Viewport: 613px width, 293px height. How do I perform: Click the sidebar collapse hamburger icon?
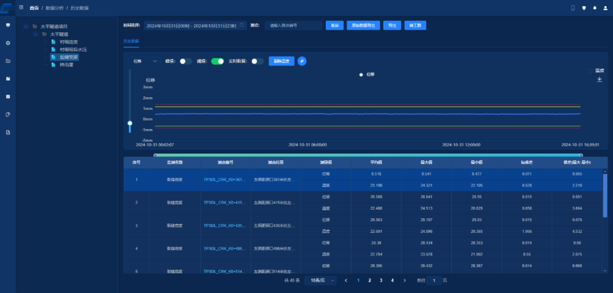coord(21,8)
